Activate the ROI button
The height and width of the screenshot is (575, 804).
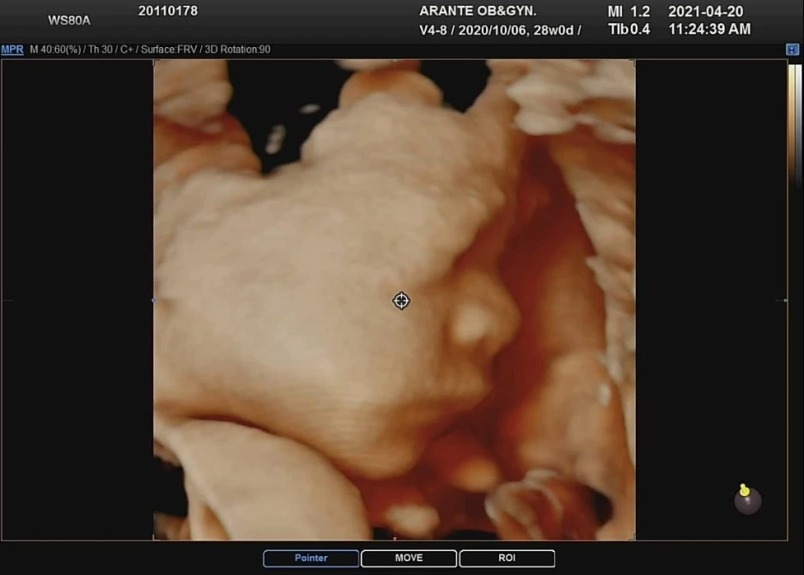(x=507, y=558)
